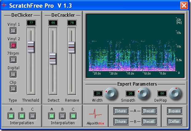Choose the Digital type button
Viewport: 191px width, 131px height.
(x=13, y=74)
